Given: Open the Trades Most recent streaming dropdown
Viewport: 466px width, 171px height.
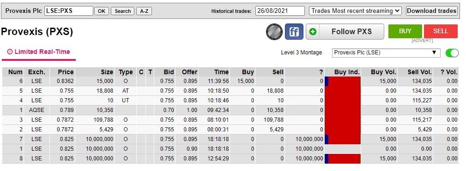Looking at the screenshot, I should (355, 11).
